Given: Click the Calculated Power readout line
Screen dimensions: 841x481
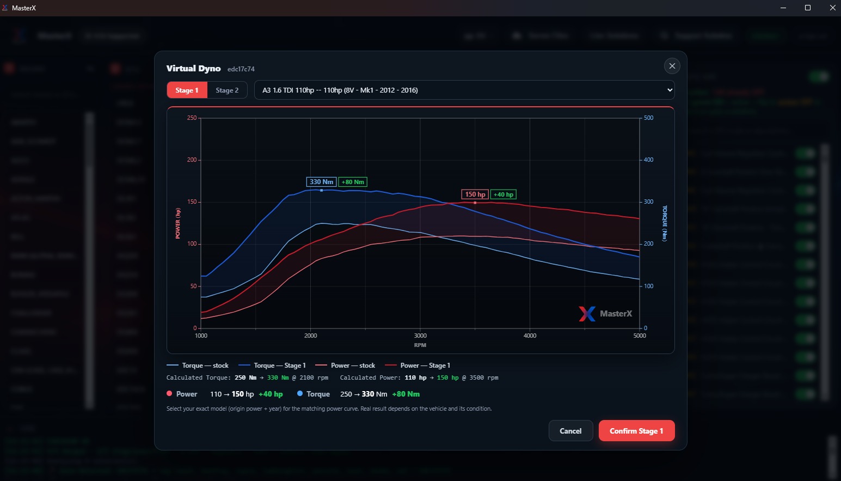Looking at the screenshot, I should point(419,378).
